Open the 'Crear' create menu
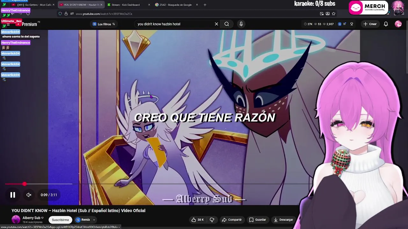The width and height of the screenshot is (408, 229). [x=370, y=24]
